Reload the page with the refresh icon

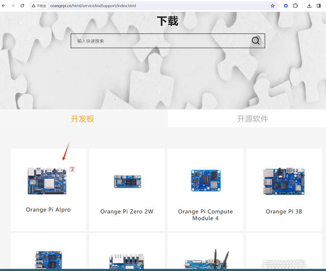pos(22,5)
